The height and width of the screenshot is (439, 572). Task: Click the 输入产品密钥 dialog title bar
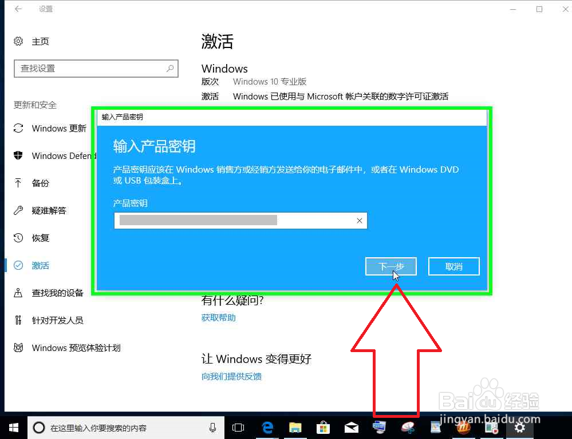(x=292, y=117)
